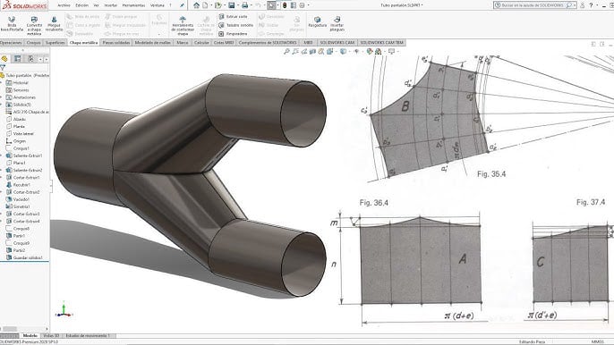Expand the Sólidos(3) folder in the tree
The width and height of the screenshot is (614, 345).
click(2, 105)
